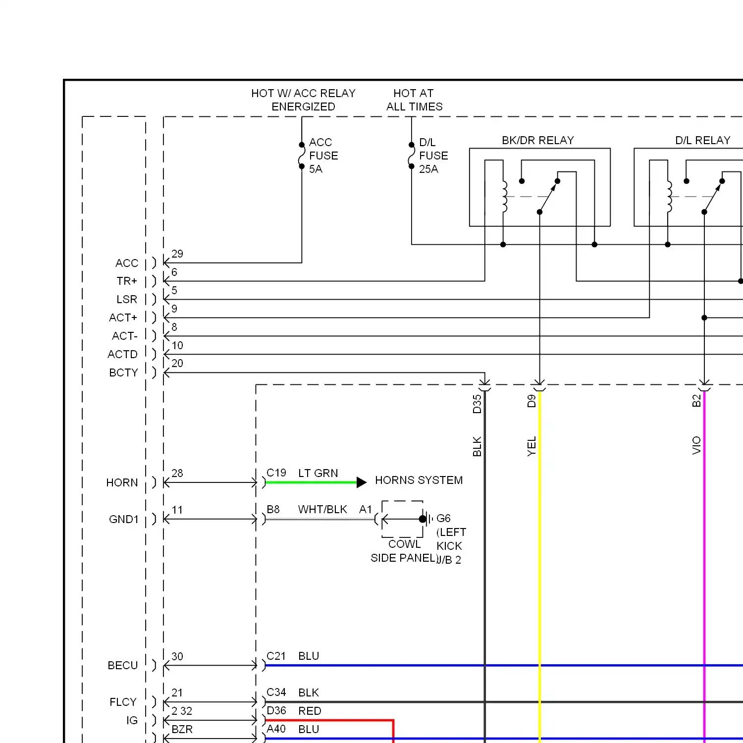Click the RED wire color label
Image resolution: width=743 pixels, height=743 pixels.
310,711
